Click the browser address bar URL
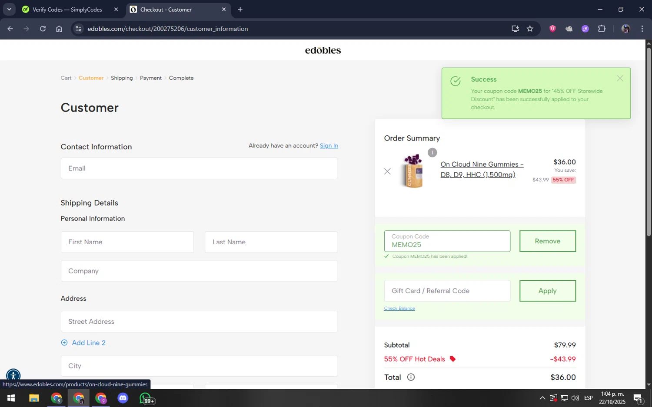Viewport: 652px width, 407px height. coord(168,29)
